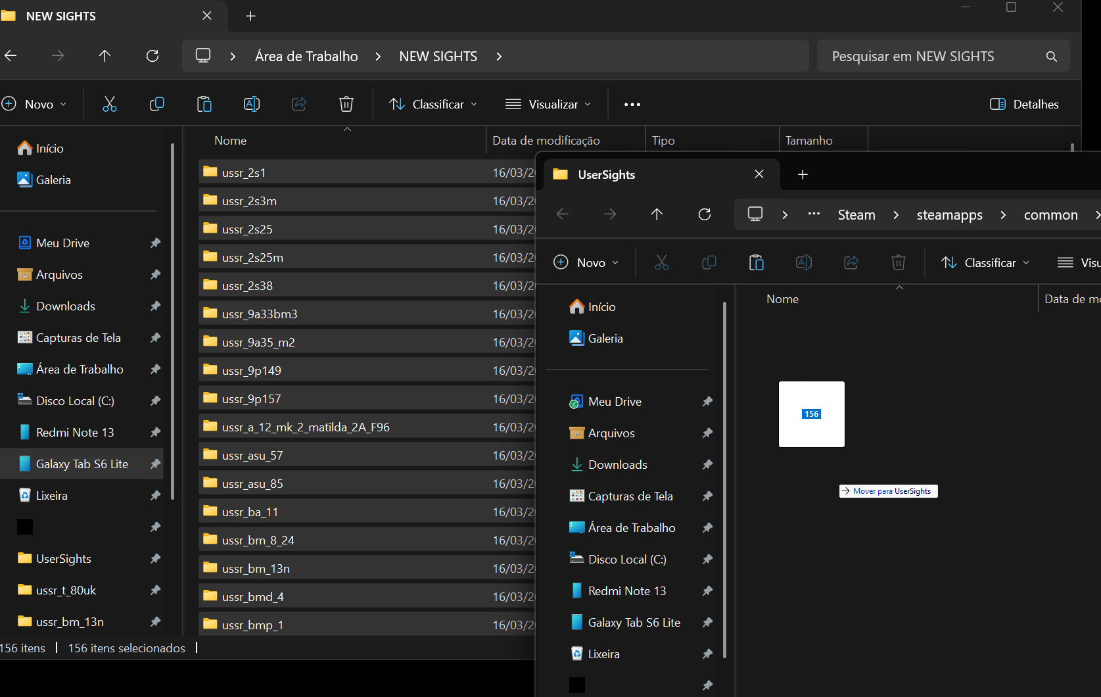Click Área de Trabalho in NEW SIGHTS breadcrumb
1101x697 pixels.
[x=306, y=57]
